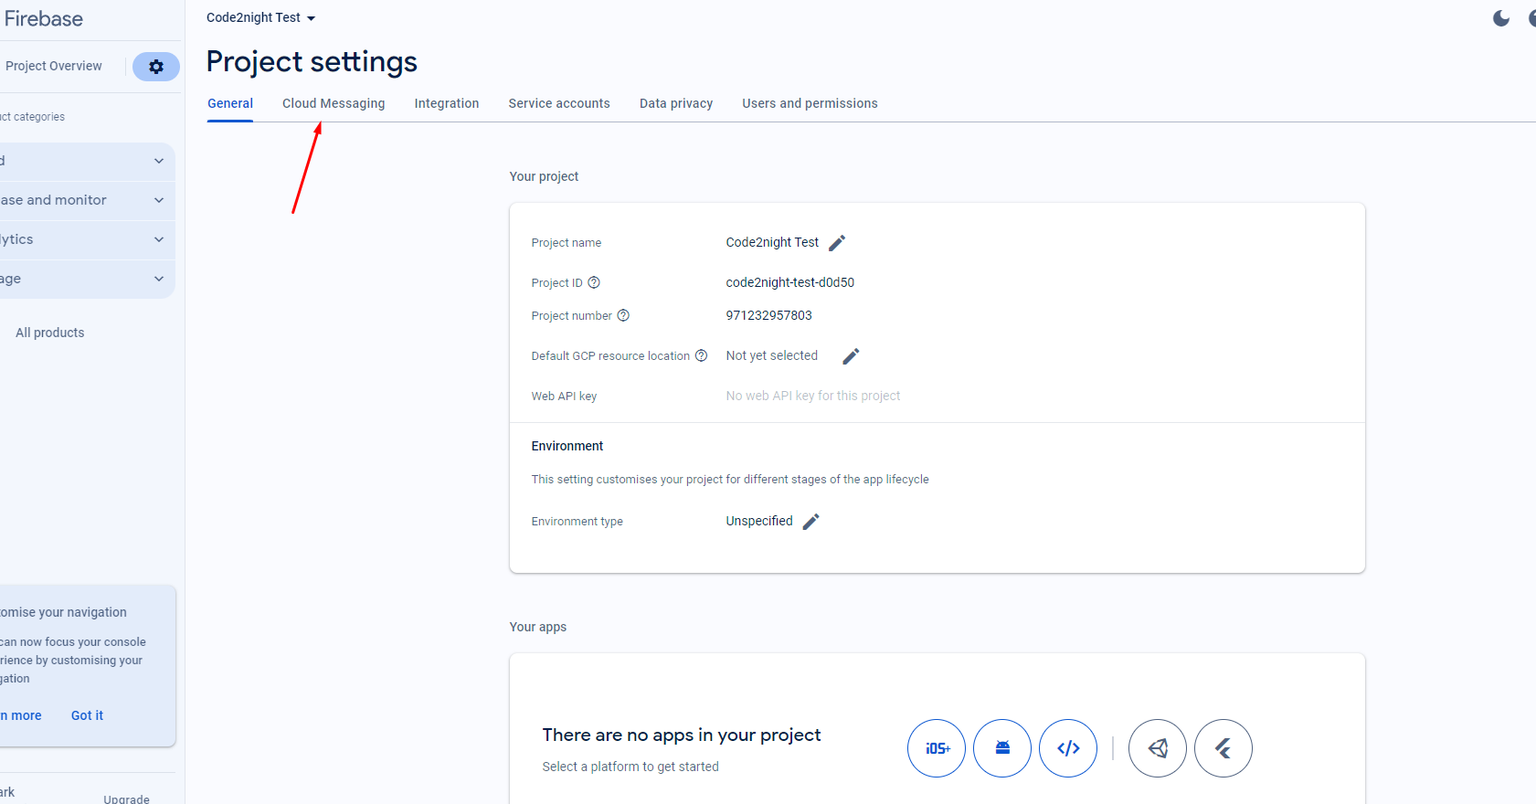
Task: Edit default GCP resource location pencil
Action: point(851,356)
